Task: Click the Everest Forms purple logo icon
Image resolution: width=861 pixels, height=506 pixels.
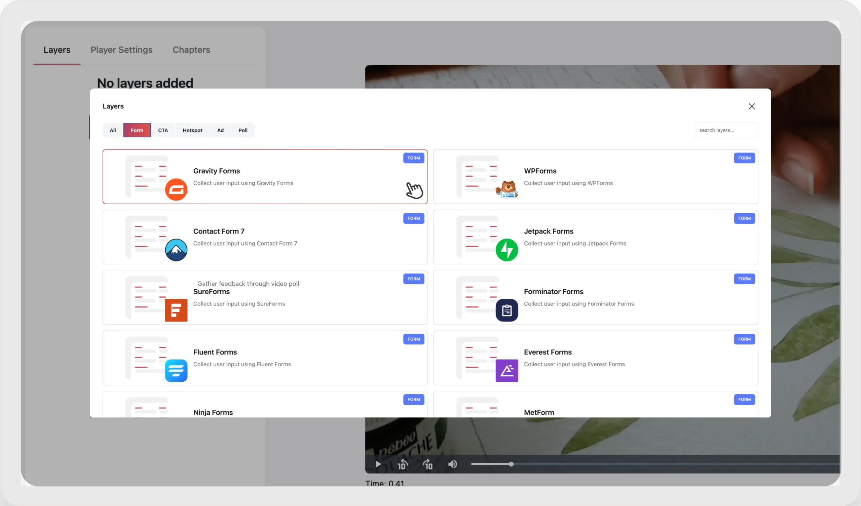Action: coord(507,371)
